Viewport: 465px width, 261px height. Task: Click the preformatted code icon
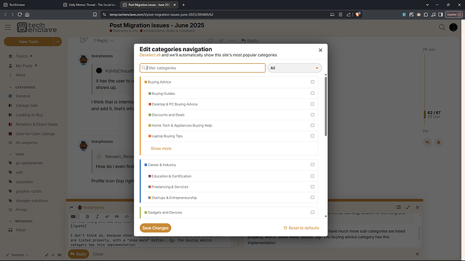point(126,217)
